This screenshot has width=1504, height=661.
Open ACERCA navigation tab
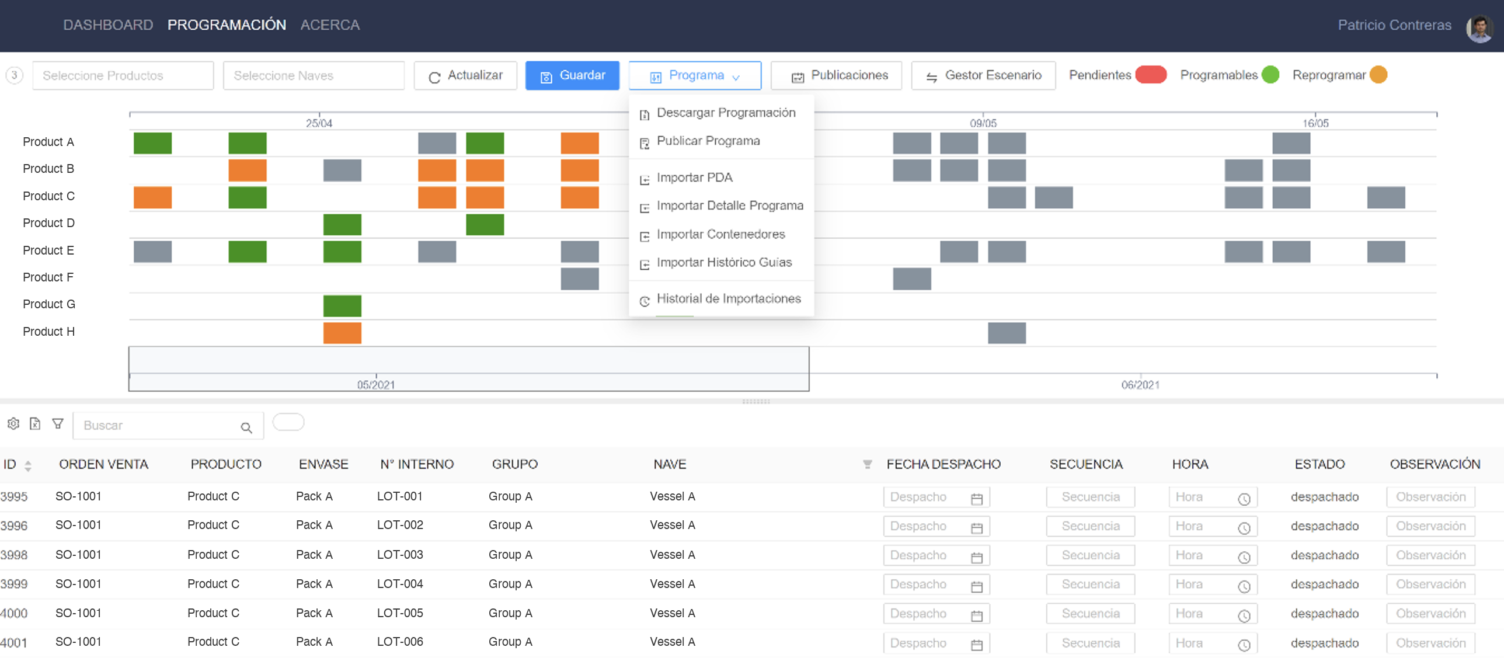(x=330, y=25)
